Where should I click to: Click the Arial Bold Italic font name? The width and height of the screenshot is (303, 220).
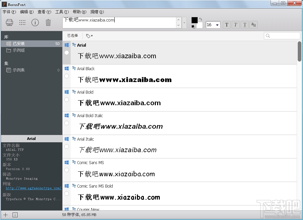tap(90, 116)
